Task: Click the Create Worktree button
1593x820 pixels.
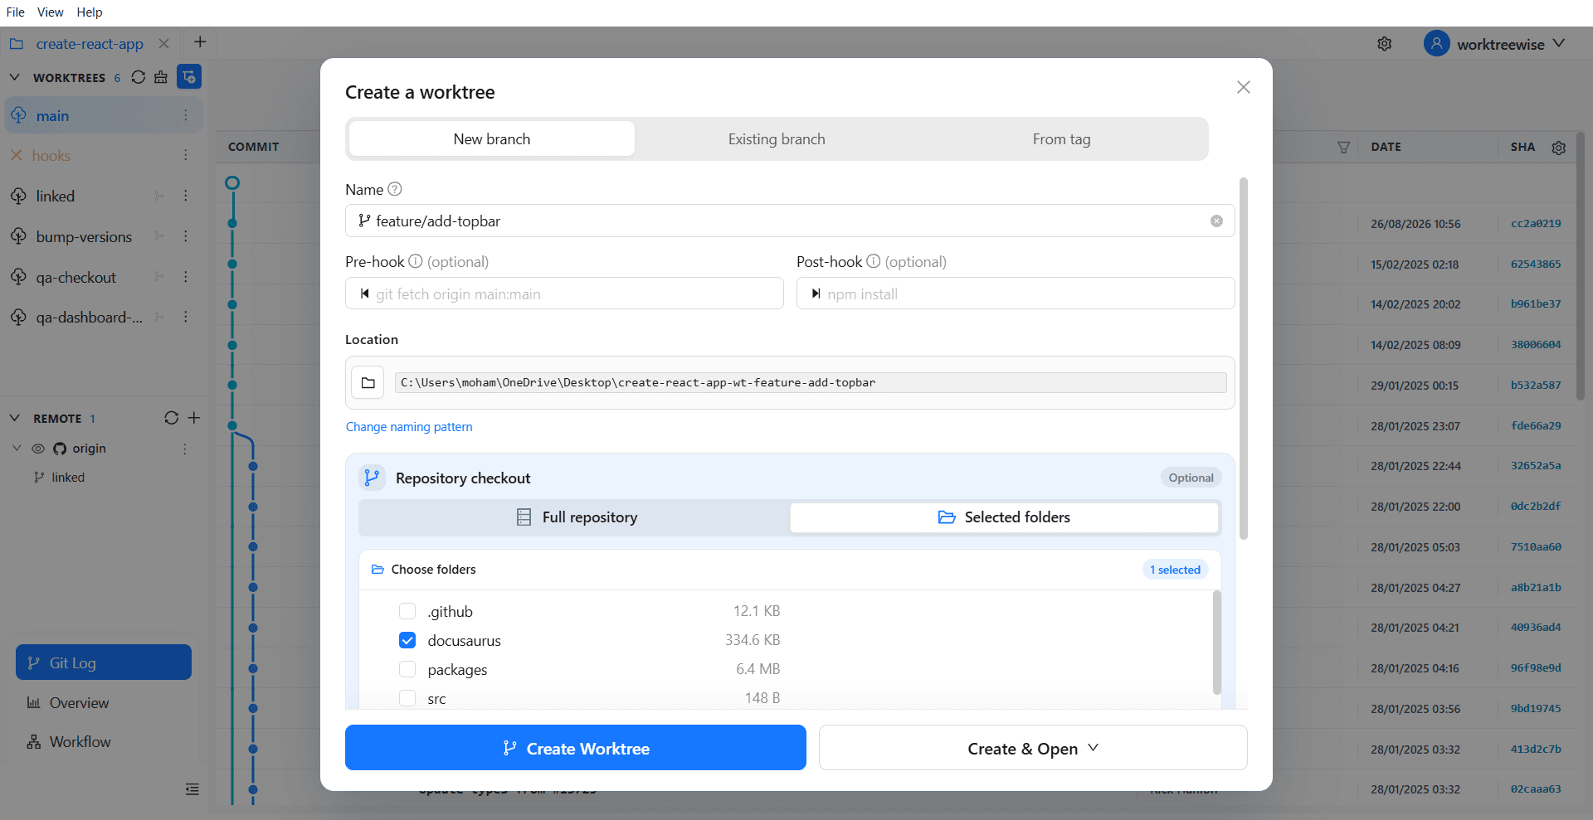Action: coord(576,748)
